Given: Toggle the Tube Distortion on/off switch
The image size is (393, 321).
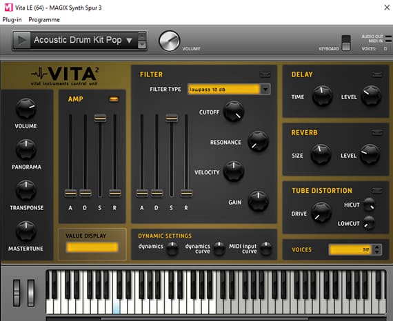Looking at the screenshot, I should [377, 191].
